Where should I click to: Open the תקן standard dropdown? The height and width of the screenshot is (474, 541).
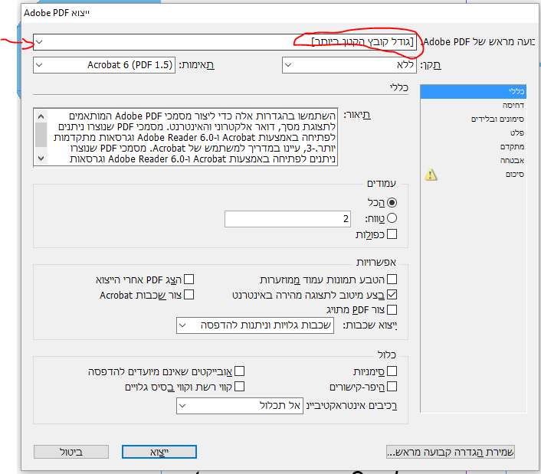[x=349, y=65]
